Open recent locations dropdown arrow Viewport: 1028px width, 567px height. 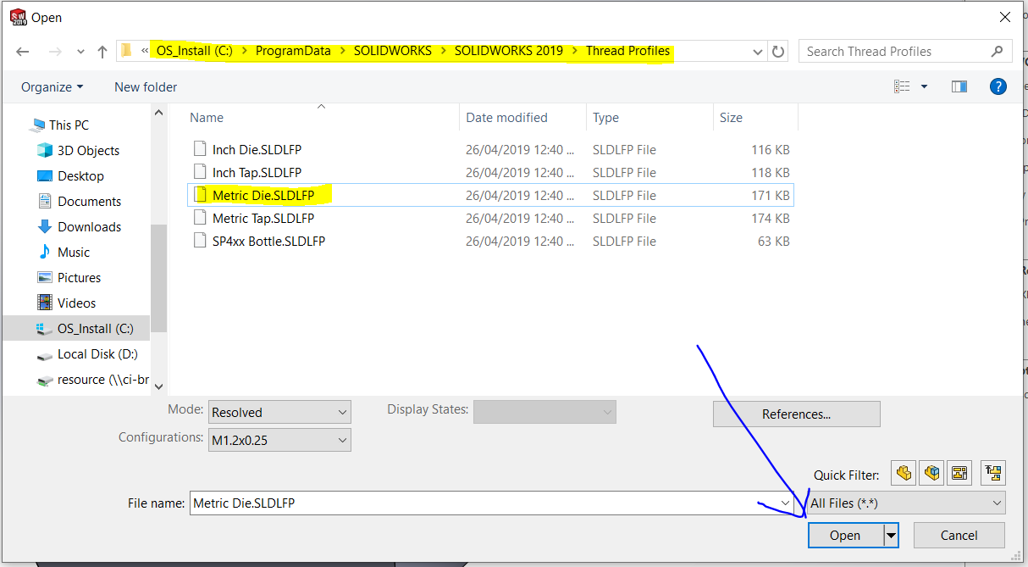point(80,52)
